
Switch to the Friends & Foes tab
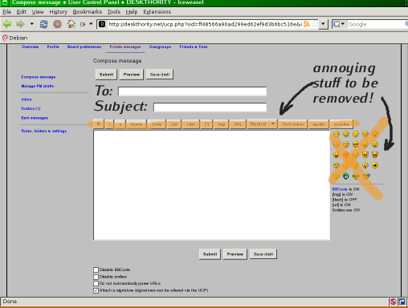pos(194,47)
